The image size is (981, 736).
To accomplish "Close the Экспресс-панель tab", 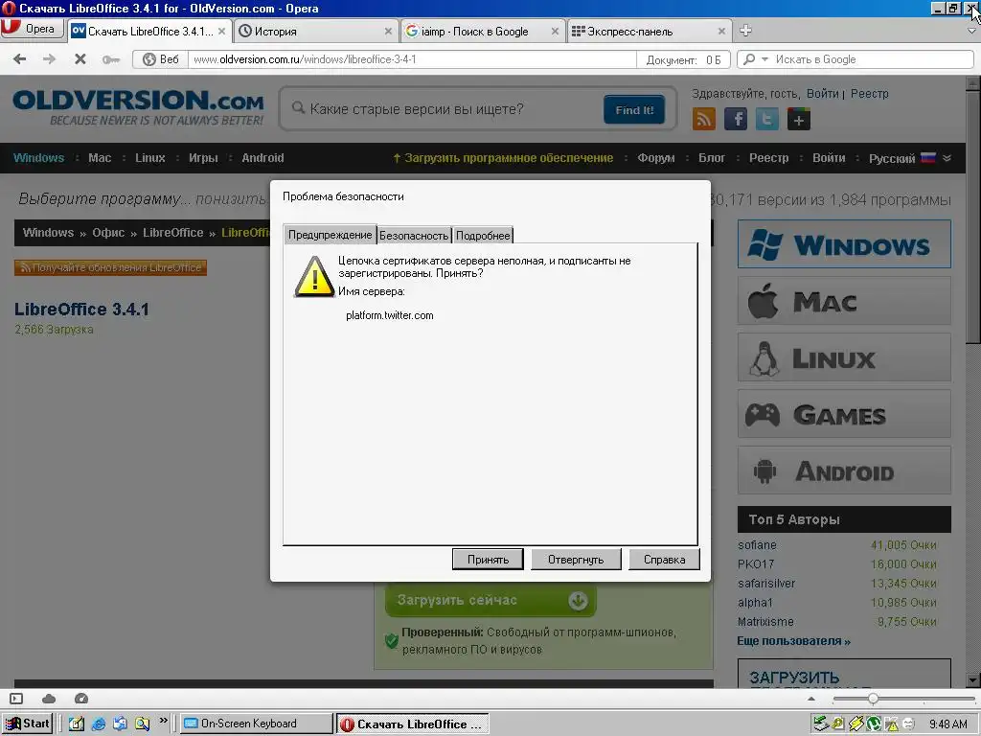I will point(721,32).
